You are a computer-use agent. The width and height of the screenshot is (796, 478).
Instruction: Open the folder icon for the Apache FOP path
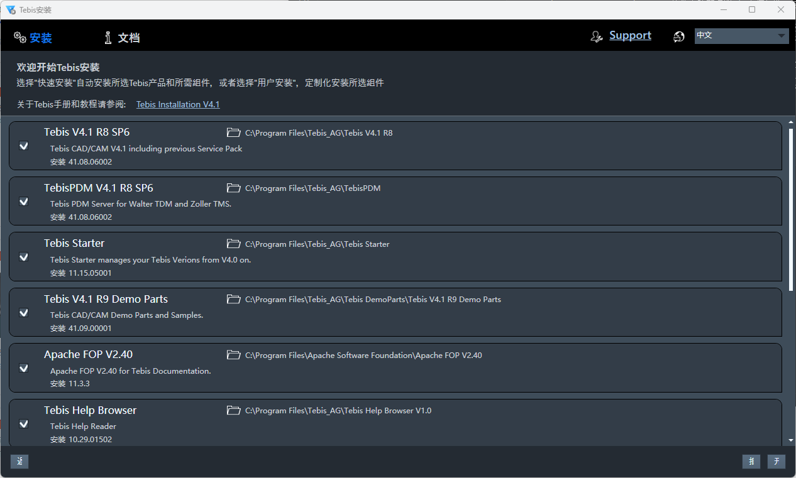pos(234,355)
